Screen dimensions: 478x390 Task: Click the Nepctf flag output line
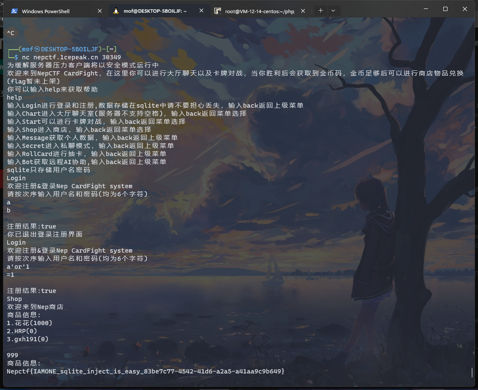[145, 371]
